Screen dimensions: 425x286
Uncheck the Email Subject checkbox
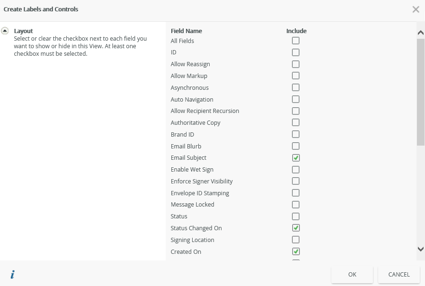coord(296,158)
